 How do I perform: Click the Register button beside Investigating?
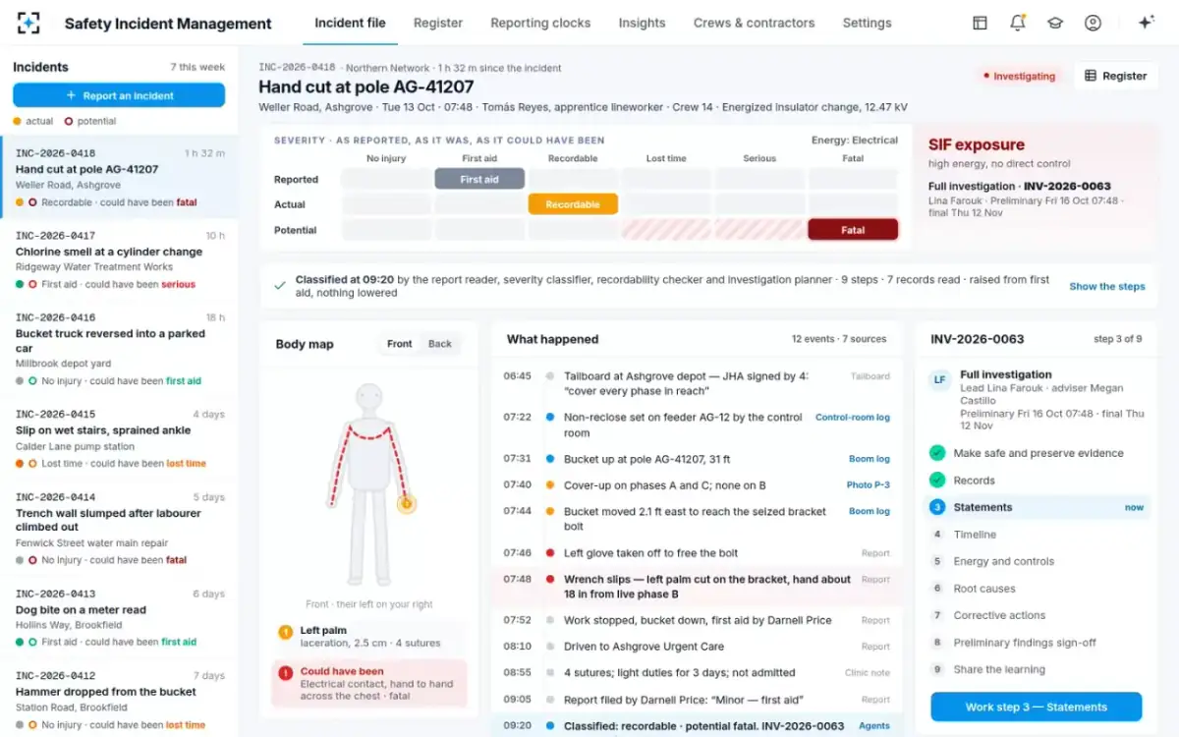(1116, 76)
